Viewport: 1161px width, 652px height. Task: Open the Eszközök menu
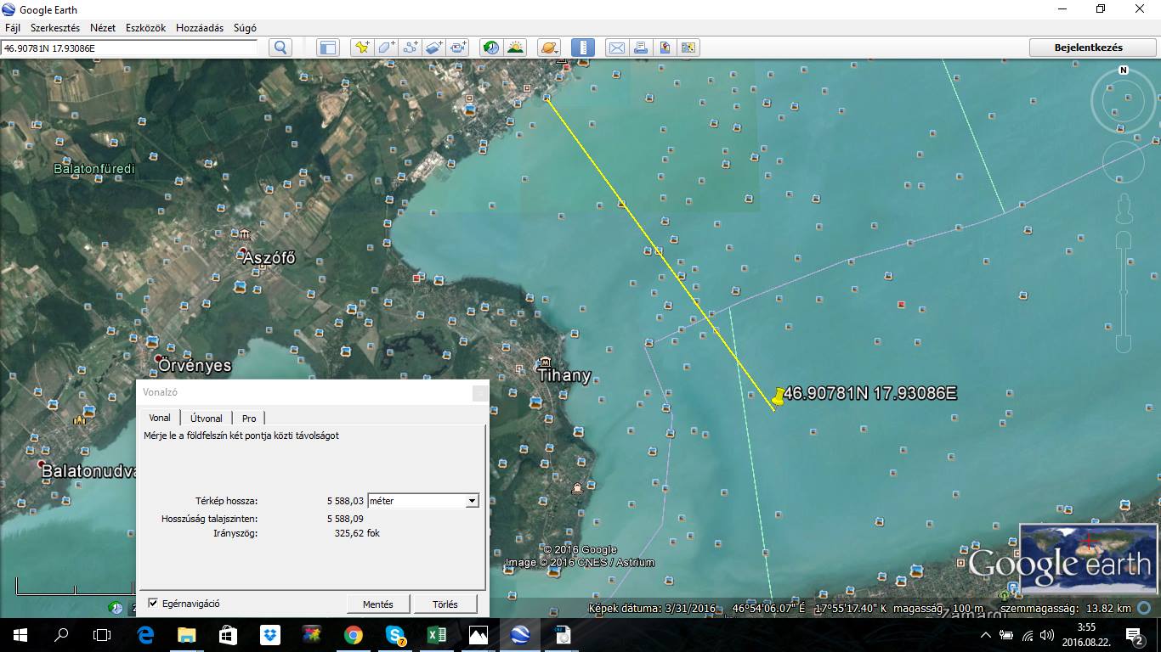(x=145, y=28)
